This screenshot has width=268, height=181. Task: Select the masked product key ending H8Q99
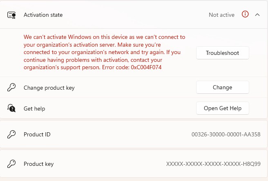tap(213, 164)
